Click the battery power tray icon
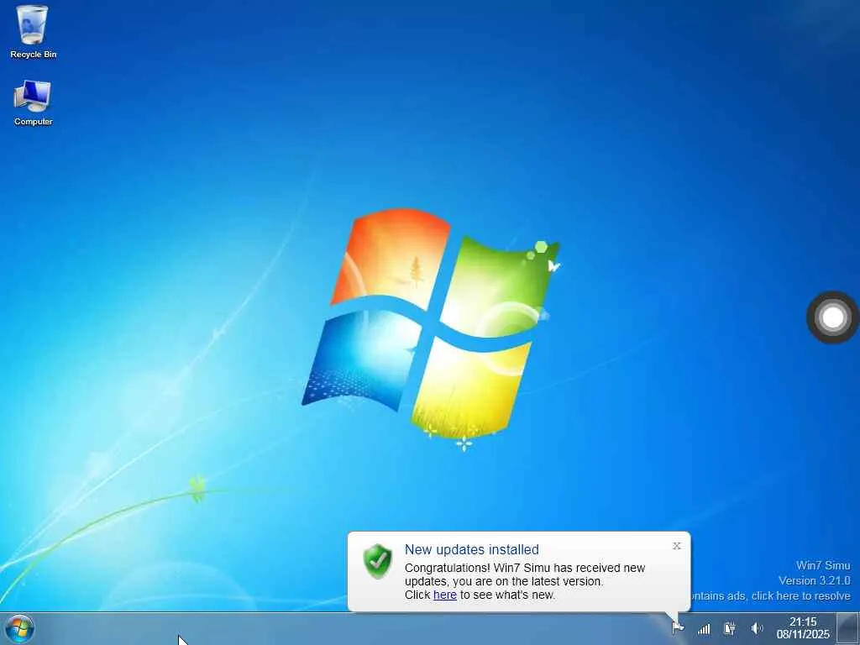 point(730,628)
